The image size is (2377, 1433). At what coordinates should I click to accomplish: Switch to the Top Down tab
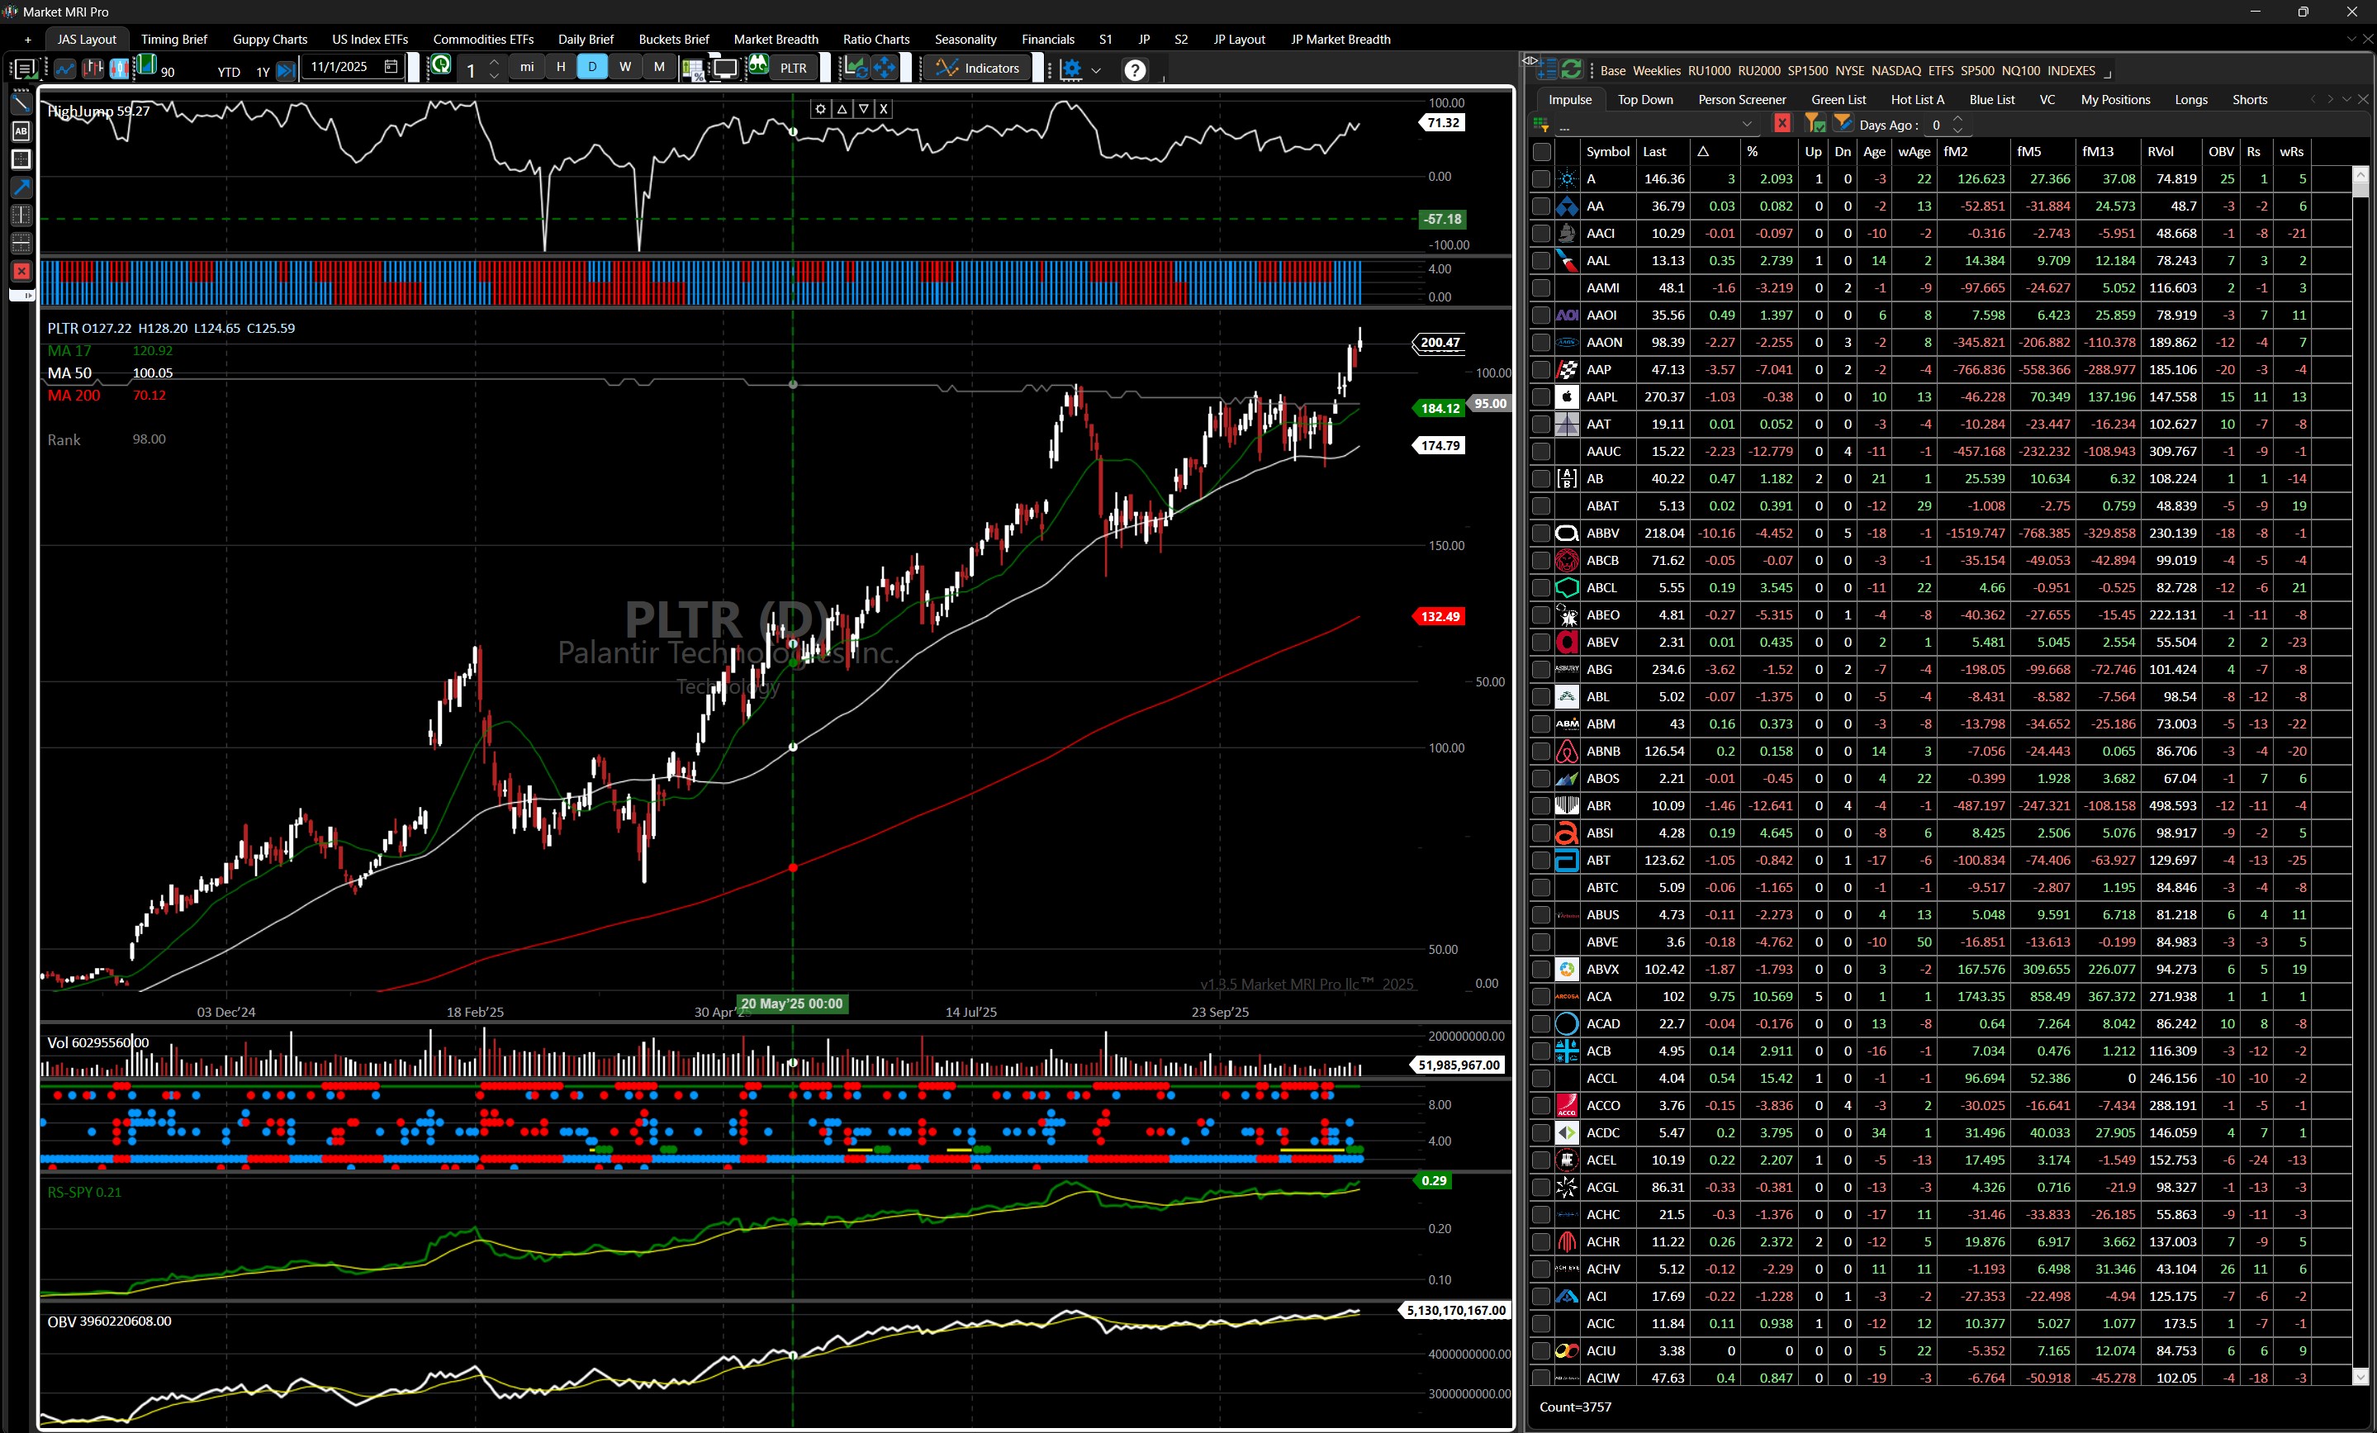(1646, 99)
